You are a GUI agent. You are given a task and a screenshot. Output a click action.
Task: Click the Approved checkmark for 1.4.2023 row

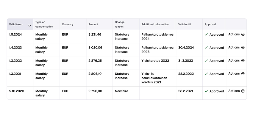coord(206,48)
